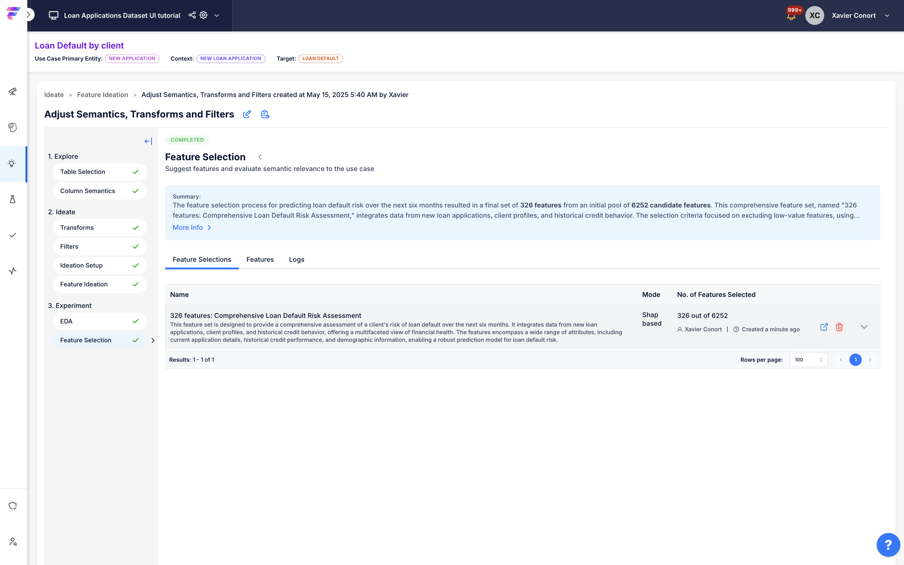The height and width of the screenshot is (565, 904).
Task: Open the EDA step
Action: (100, 321)
